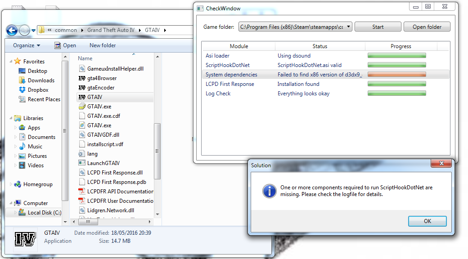Viewport: 468px width, 259px height.
Task: Click the Explorer back arrow button
Action: click(x=12, y=30)
